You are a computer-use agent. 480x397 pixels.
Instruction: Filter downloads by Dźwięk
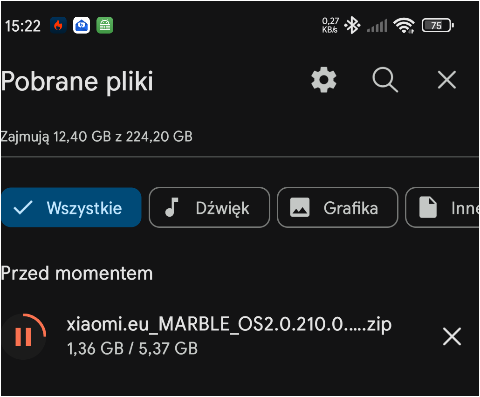(x=209, y=208)
